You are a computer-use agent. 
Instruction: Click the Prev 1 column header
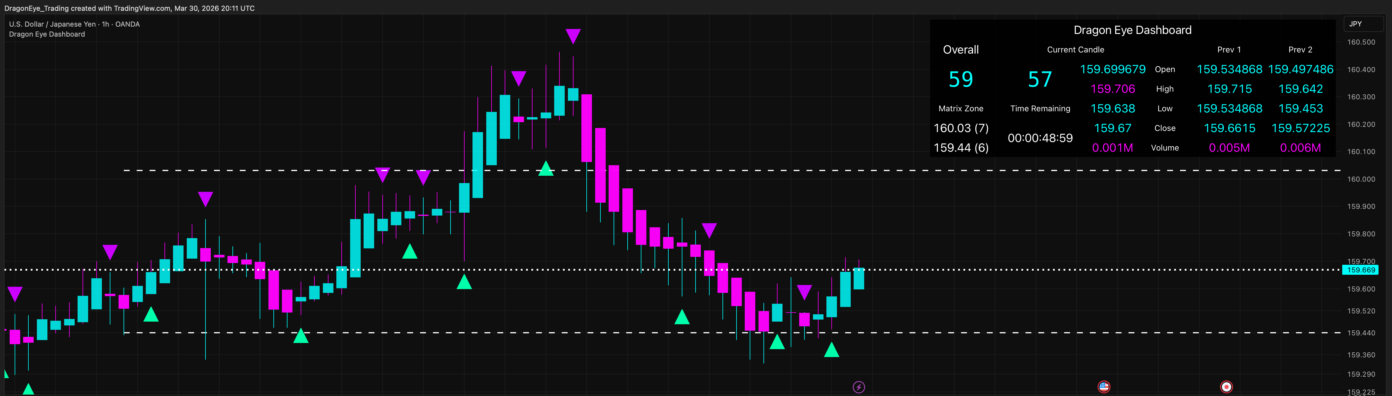click(x=1229, y=50)
